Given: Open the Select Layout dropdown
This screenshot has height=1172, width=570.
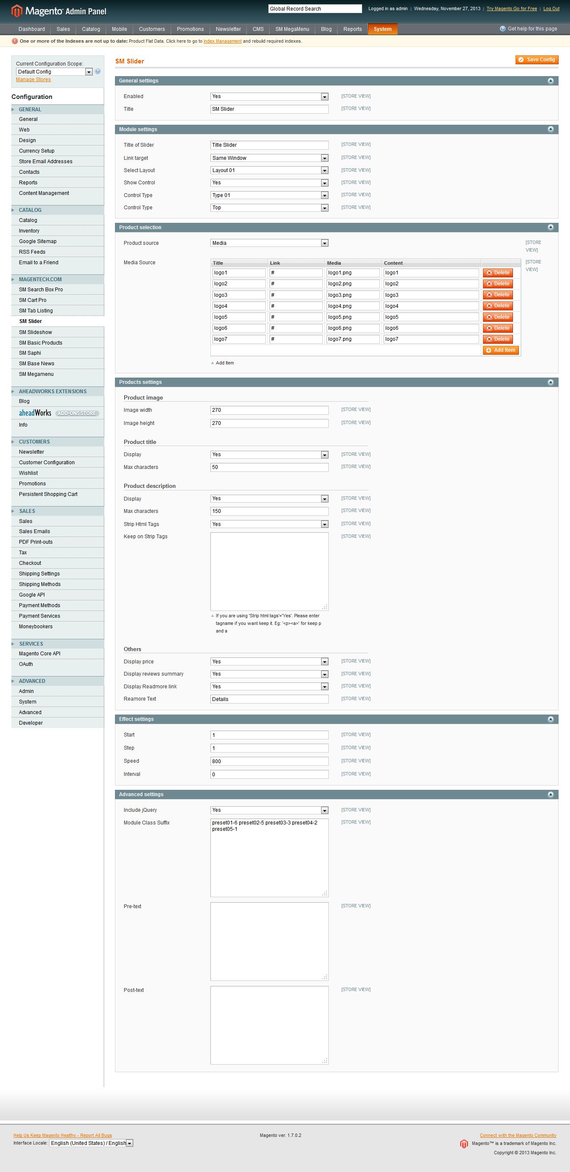Looking at the screenshot, I should point(269,170).
